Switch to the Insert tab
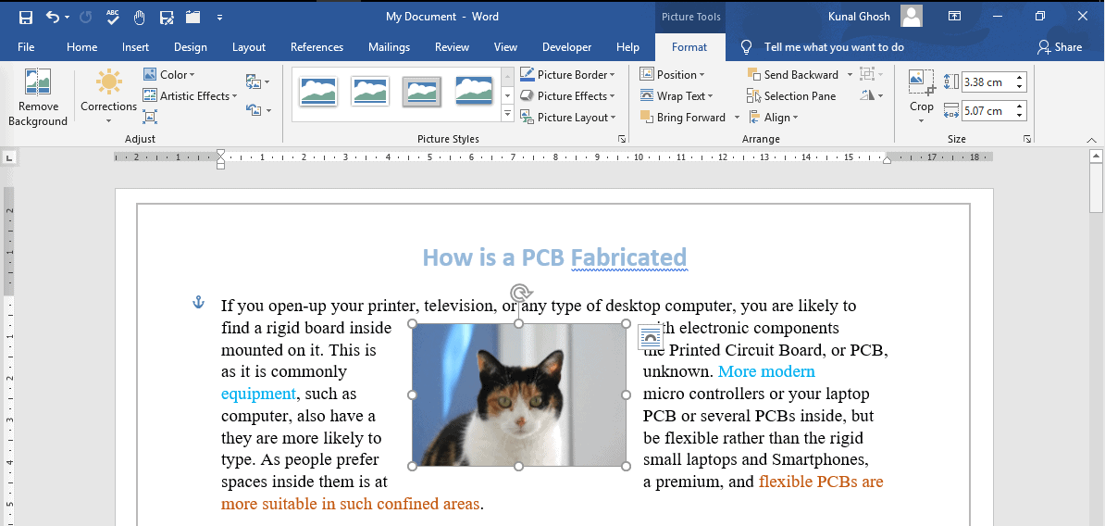 (135, 47)
